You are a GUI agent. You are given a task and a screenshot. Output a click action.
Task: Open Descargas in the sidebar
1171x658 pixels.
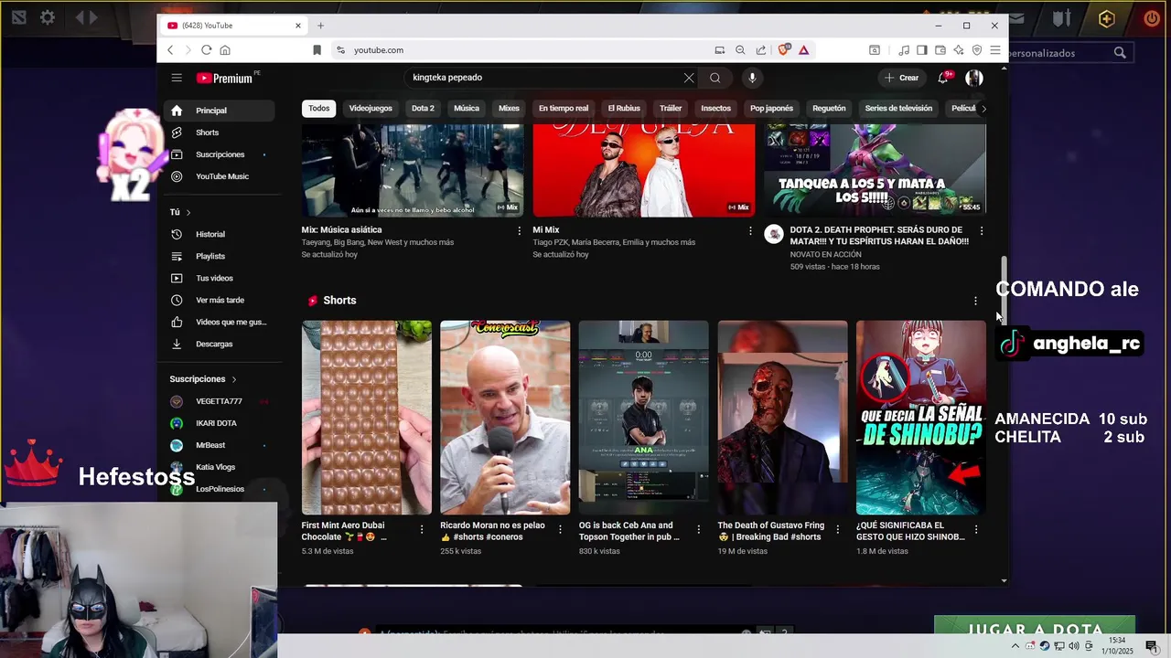click(x=220, y=344)
